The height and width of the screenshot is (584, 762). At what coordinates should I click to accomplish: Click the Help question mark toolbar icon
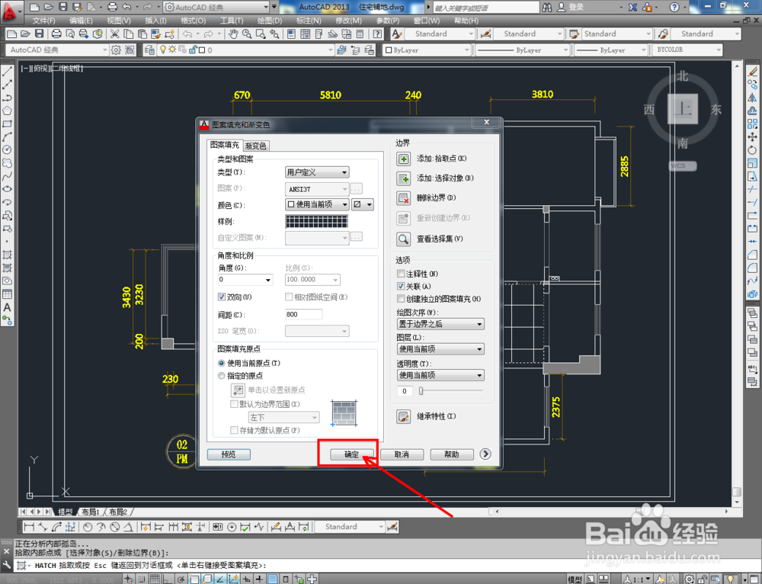[x=378, y=34]
